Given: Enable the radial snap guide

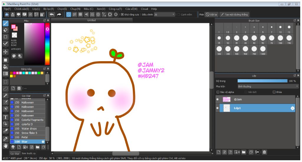Looking at the screenshot, I should click(x=92, y=14).
